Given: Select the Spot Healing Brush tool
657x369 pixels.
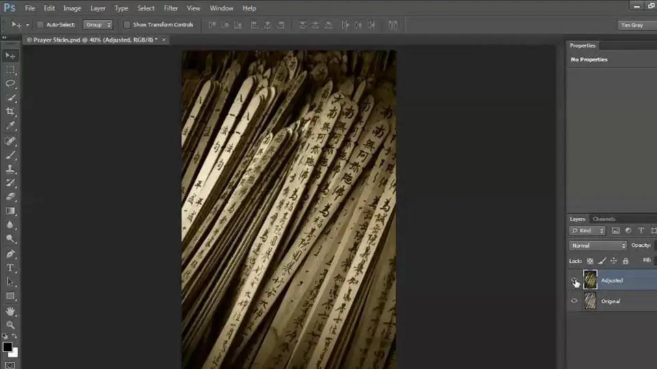Looking at the screenshot, I should tap(10, 141).
